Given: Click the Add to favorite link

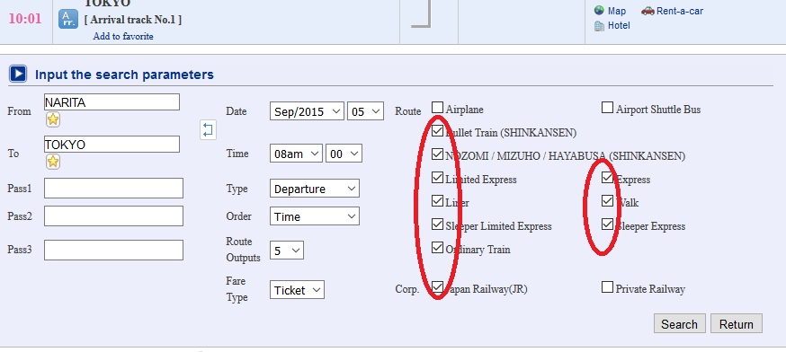Looking at the screenshot, I should 123,37.
